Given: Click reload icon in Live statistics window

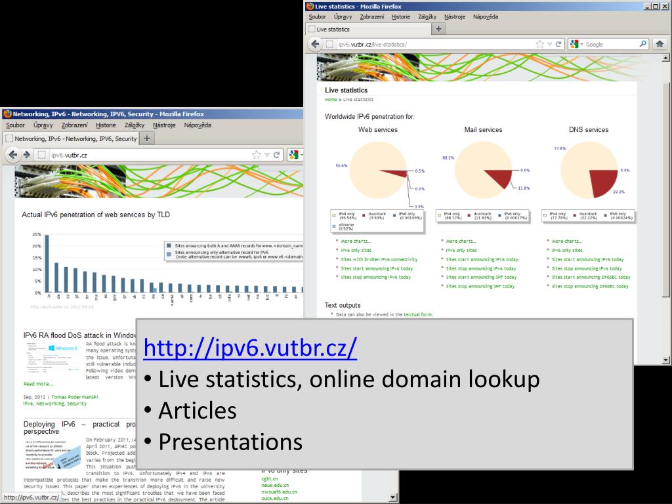Looking at the screenshot, I should coord(558,44).
